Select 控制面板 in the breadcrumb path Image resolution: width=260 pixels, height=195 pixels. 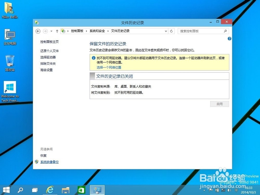tap(77, 31)
